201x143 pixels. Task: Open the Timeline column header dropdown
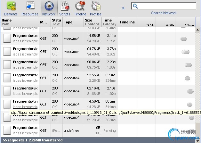pyautogui.click(x=127, y=22)
